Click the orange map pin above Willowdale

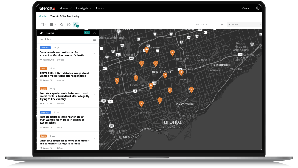pyautogui.click(x=156, y=63)
